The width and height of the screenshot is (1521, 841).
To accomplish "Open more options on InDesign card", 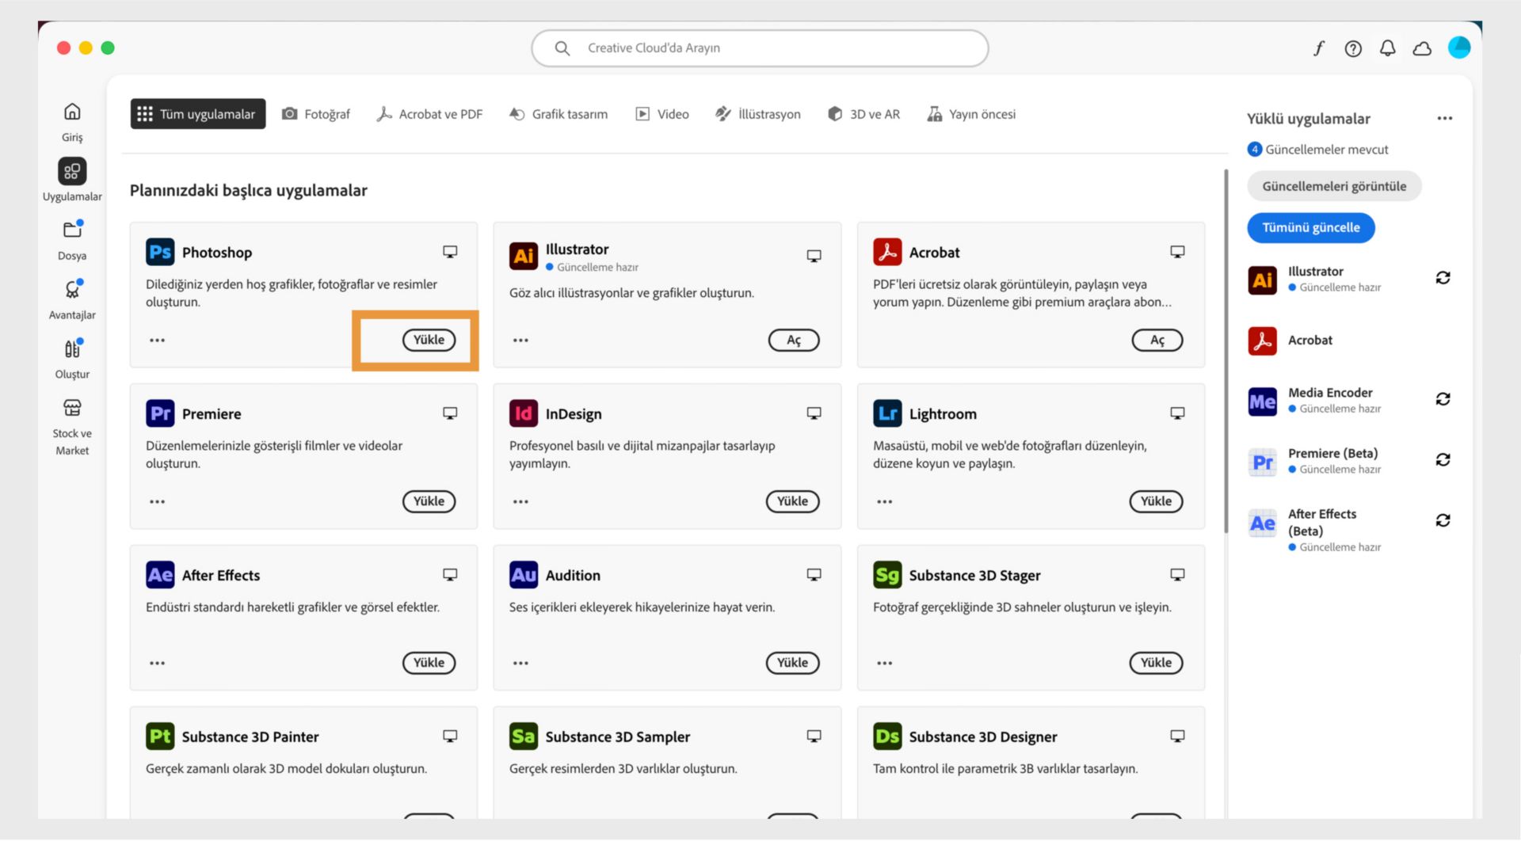I will click(x=520, y=502).
